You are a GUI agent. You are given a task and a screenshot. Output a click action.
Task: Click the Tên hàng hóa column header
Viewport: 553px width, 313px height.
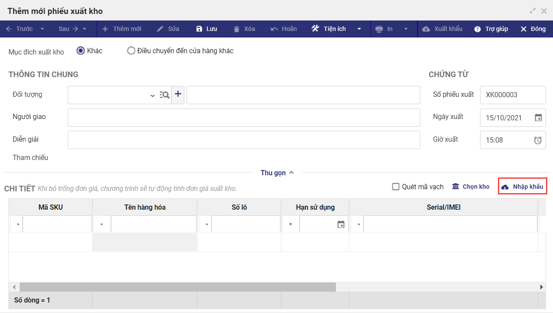click(145, 207)
